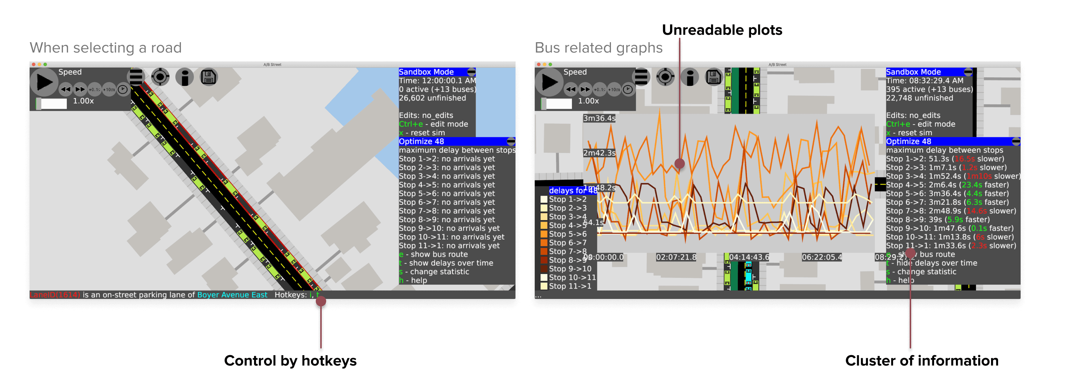Click 'e - show bus route' in the left screenshot

pos(433,254)
